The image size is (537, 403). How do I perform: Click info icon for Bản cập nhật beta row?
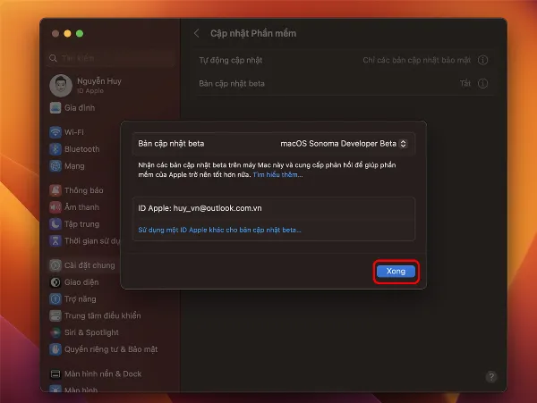[483, 83]
